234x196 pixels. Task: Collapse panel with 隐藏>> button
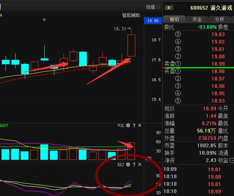[153, 7]
